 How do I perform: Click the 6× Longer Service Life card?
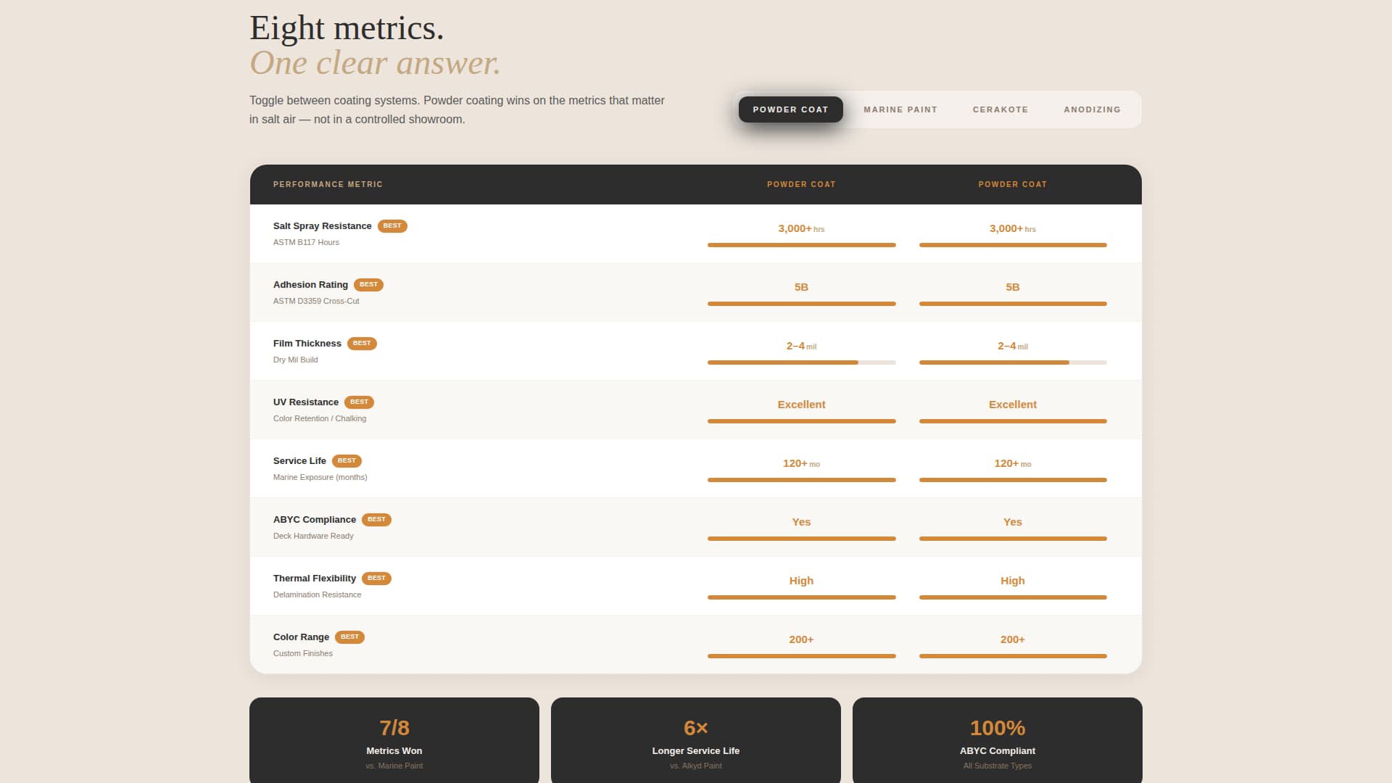click(x=695, y=739)
